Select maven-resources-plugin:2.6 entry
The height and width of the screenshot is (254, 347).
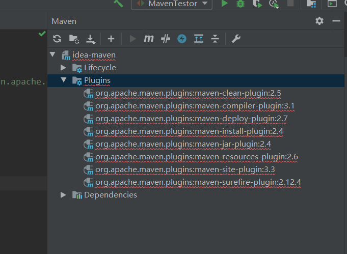point(197,157)
